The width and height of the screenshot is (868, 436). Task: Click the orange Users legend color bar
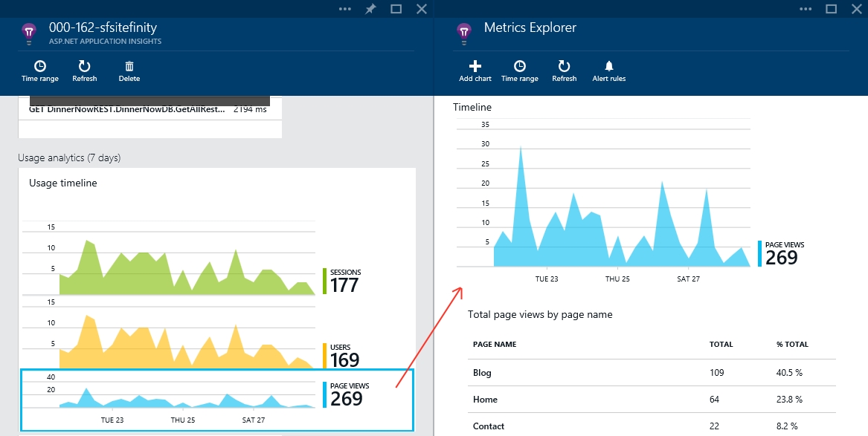click(x=325, y=355)
